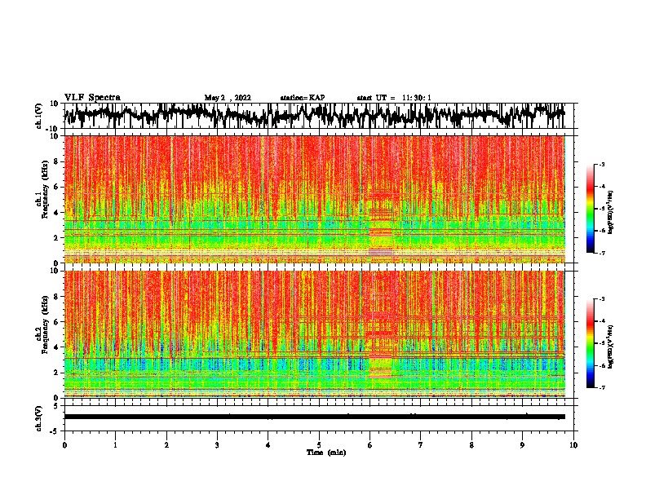This screenshot has height=499, width=646.
Task: Click "-7" label on ch.2 color bar
Action: (602, 387)
